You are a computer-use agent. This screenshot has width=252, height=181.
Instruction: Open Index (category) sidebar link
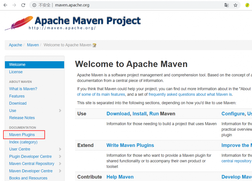pos(23,142)
